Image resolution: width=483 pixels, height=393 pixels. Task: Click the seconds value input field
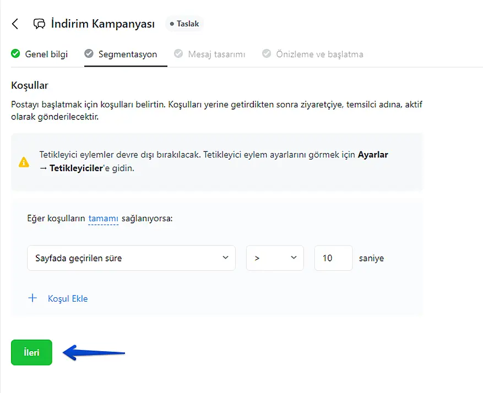pyautogui.click(x=333, y=258)
